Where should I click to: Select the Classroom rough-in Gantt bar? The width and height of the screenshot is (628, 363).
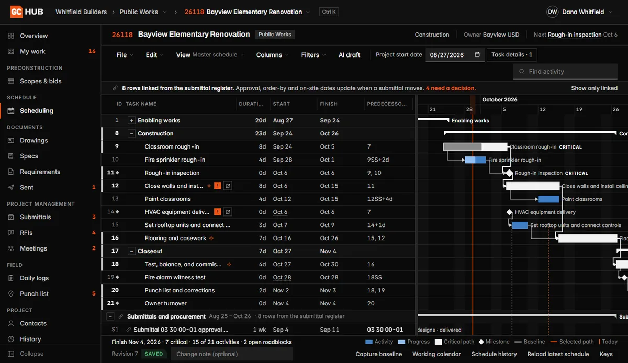point(475,146)
